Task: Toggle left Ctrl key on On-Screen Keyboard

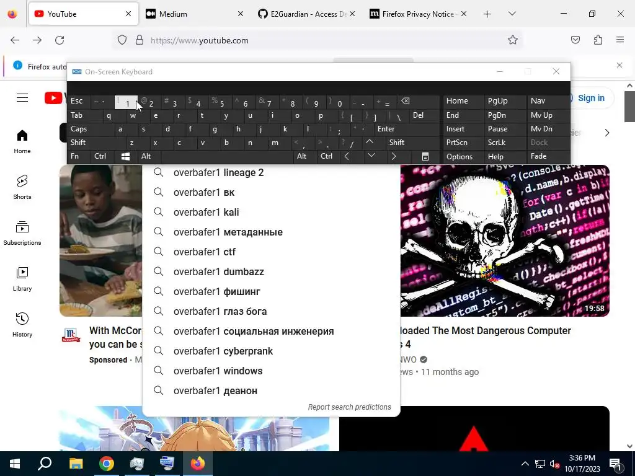Action: [x=103, y=156]
